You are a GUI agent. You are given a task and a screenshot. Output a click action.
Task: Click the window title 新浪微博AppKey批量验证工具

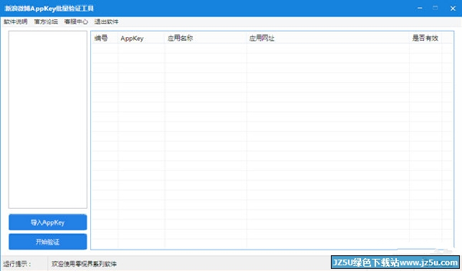(49, 9)
